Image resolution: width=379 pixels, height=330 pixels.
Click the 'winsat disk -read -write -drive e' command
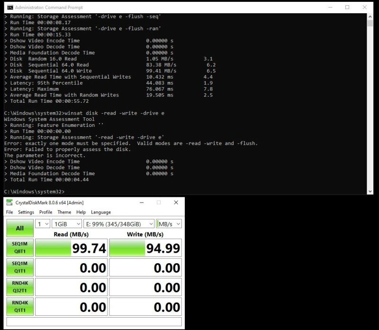pyautogui.click(x=114, y=113)
